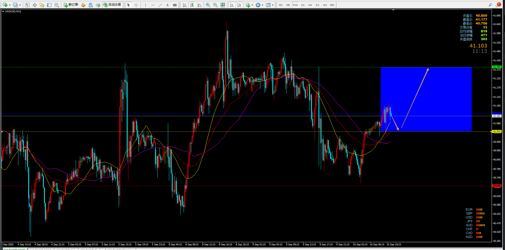The width and height of the screenshot is (505, 250).
Task: Click the 新订单 new order button
Action: [x=71, y=5]
